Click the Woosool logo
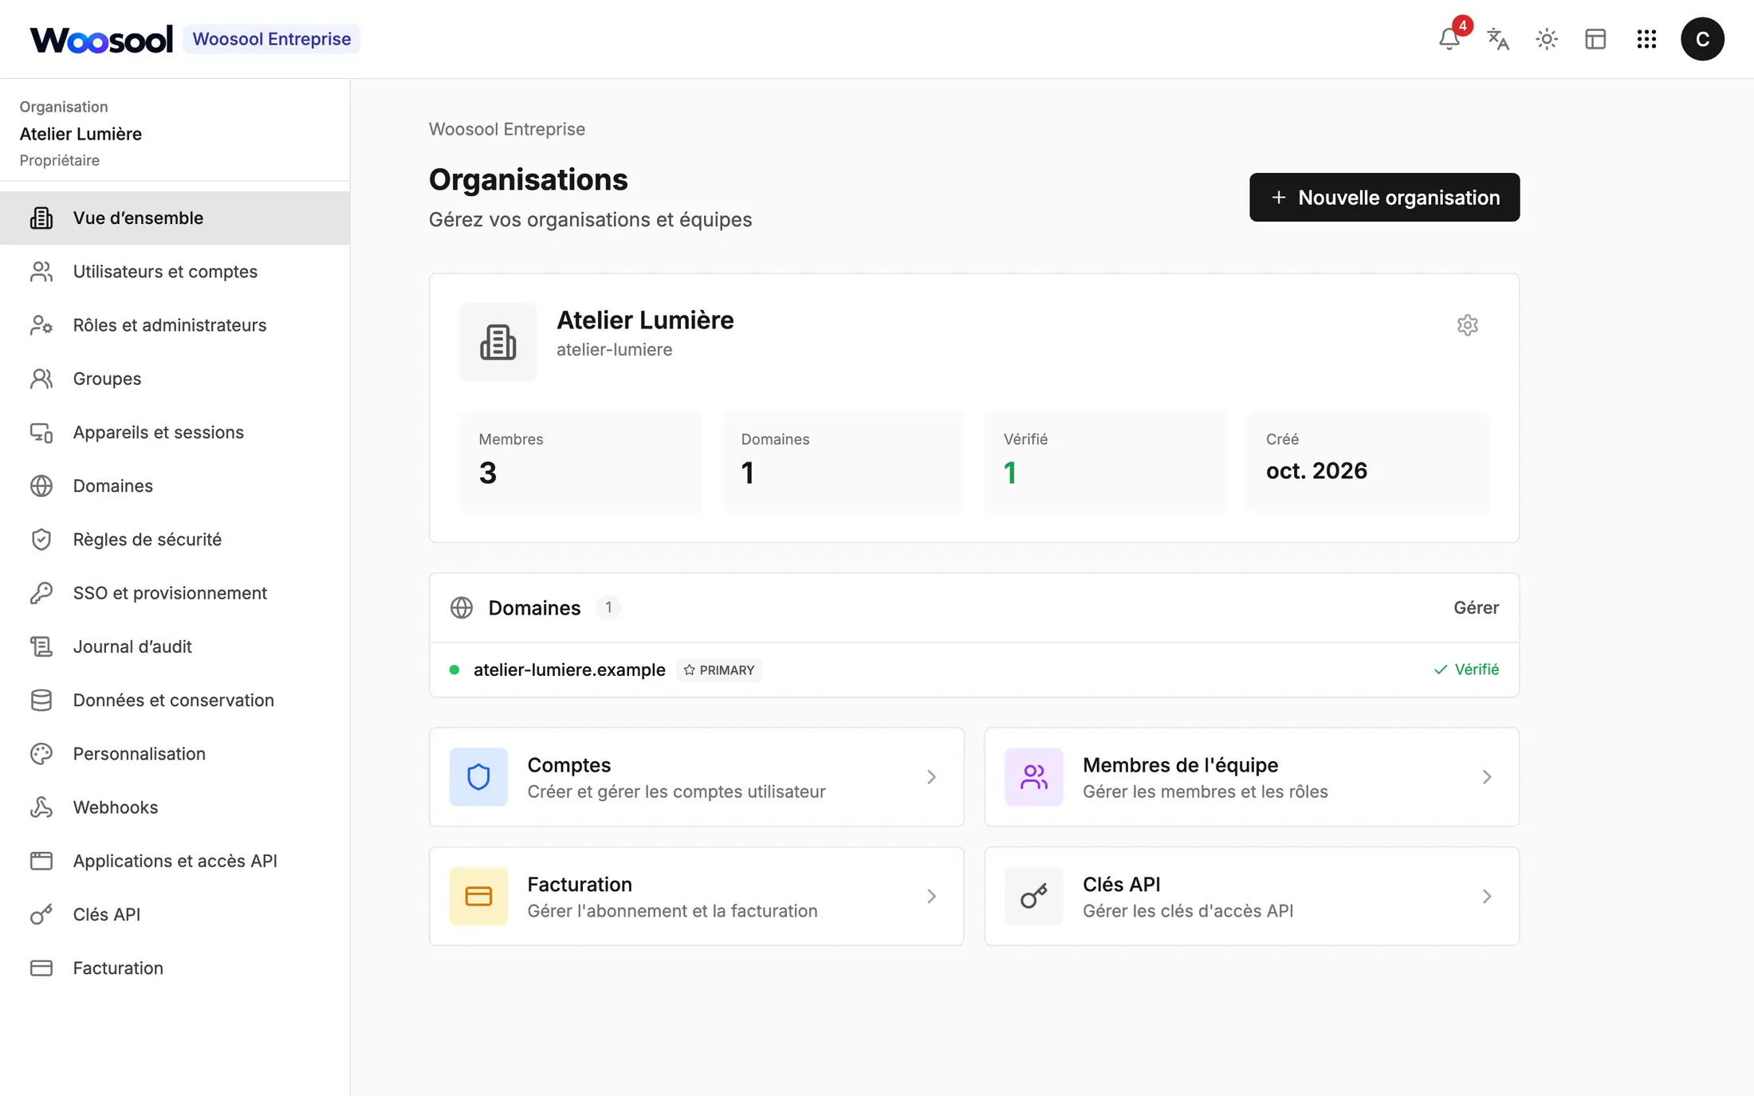1754x1096 pixels. 101,39
